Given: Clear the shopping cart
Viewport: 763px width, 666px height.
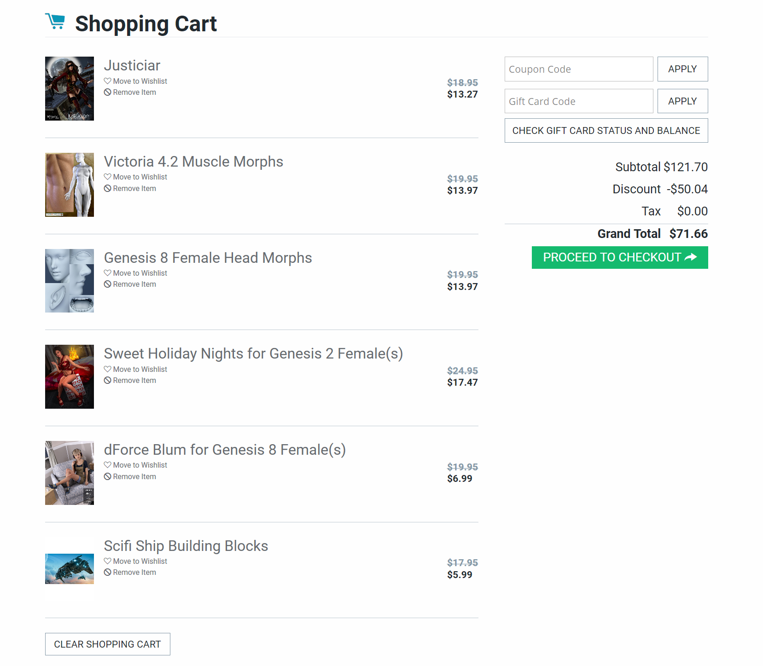Looking at the screenshot, I should coord(107,644).
